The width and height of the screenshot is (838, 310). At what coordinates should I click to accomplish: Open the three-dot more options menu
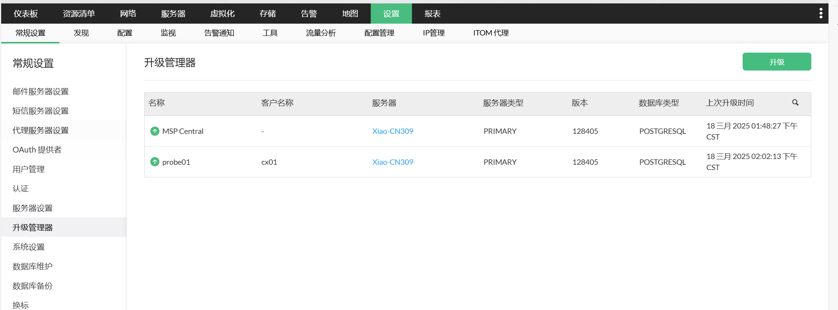[x=820, y=14]
